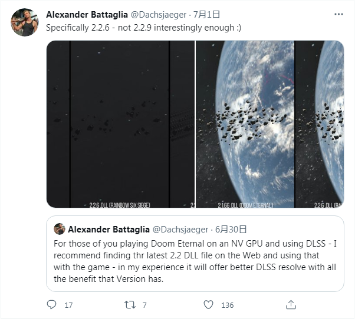Open the share icon menu
Viewport: 355px width, 319px height.
(x=290, y=305)
